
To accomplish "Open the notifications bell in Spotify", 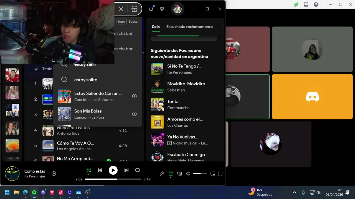I will point(151,9).
